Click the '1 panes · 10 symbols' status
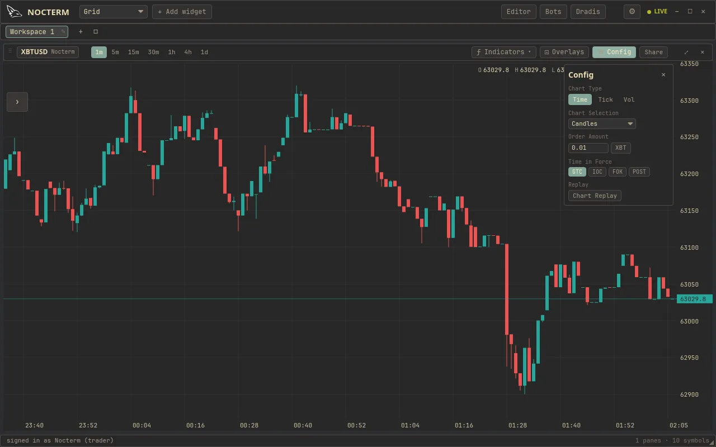 pos(672,440)
